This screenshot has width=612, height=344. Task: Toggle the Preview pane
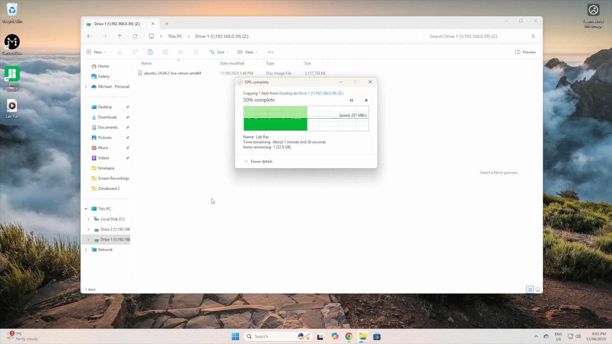pos(525,52)
